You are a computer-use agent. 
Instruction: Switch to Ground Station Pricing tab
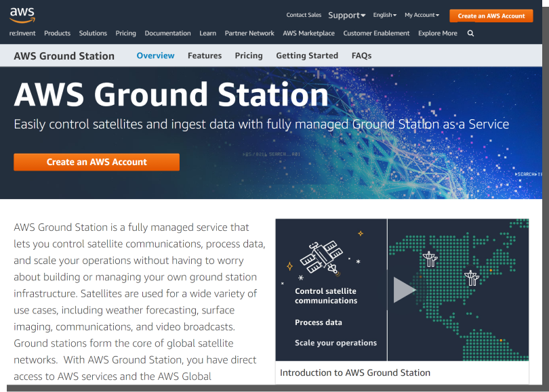(x=249, y=56)
